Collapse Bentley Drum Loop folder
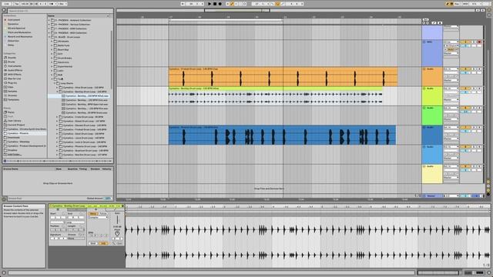This screenshot has width=493, height=277. 58,92
